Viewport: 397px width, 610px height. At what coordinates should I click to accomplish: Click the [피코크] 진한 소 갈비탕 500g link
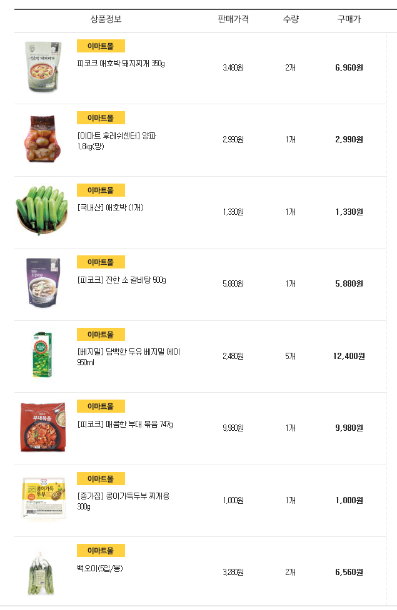121,280
